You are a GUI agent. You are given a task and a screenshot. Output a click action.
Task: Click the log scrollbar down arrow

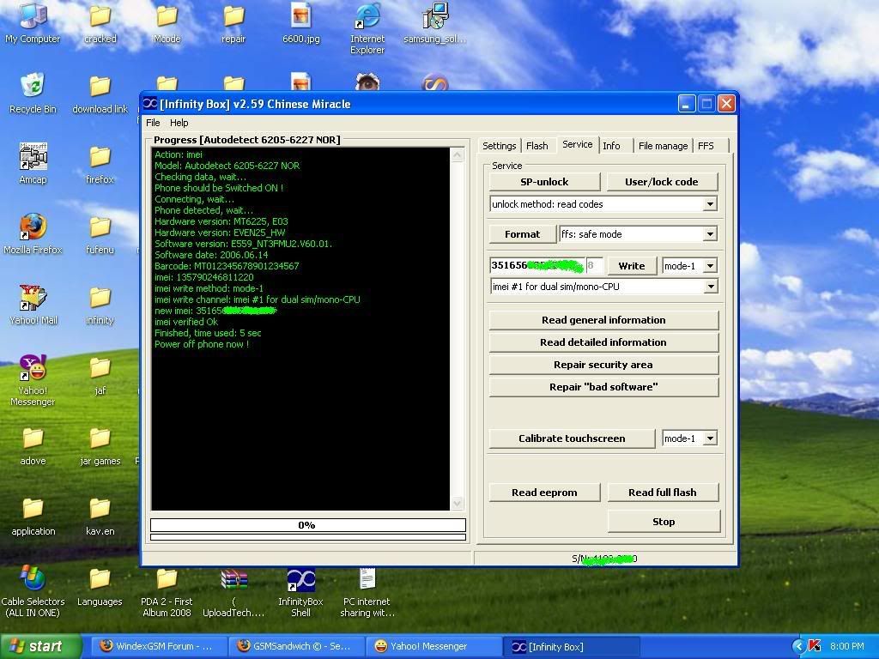(x=457, y=503)
